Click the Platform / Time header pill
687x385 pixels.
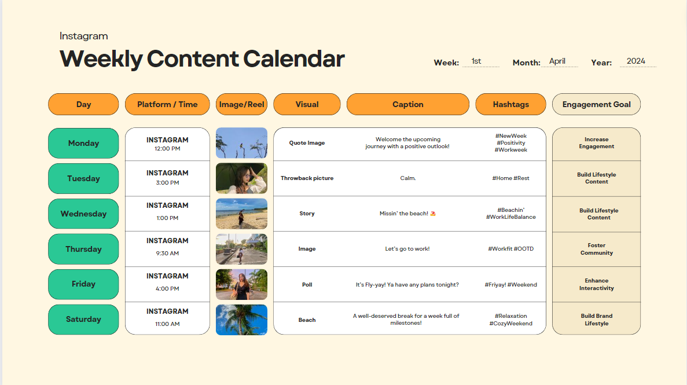167,104
